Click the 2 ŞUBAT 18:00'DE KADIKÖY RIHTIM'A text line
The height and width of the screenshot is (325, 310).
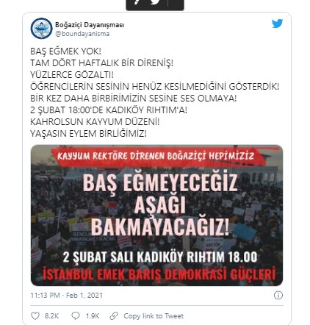pyautogui.click(x=109, y=110)
